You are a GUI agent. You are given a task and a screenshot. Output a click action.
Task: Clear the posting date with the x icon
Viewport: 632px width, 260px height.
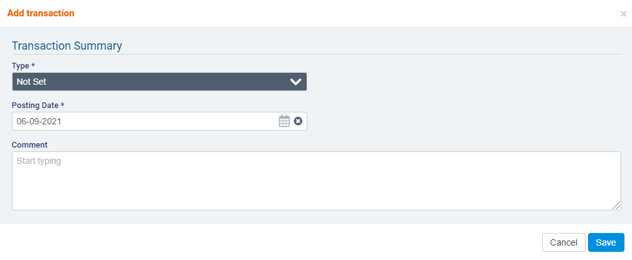coord(298,121)
